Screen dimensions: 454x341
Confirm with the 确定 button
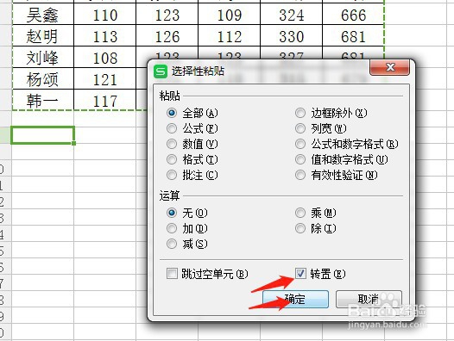click(296, 299)
